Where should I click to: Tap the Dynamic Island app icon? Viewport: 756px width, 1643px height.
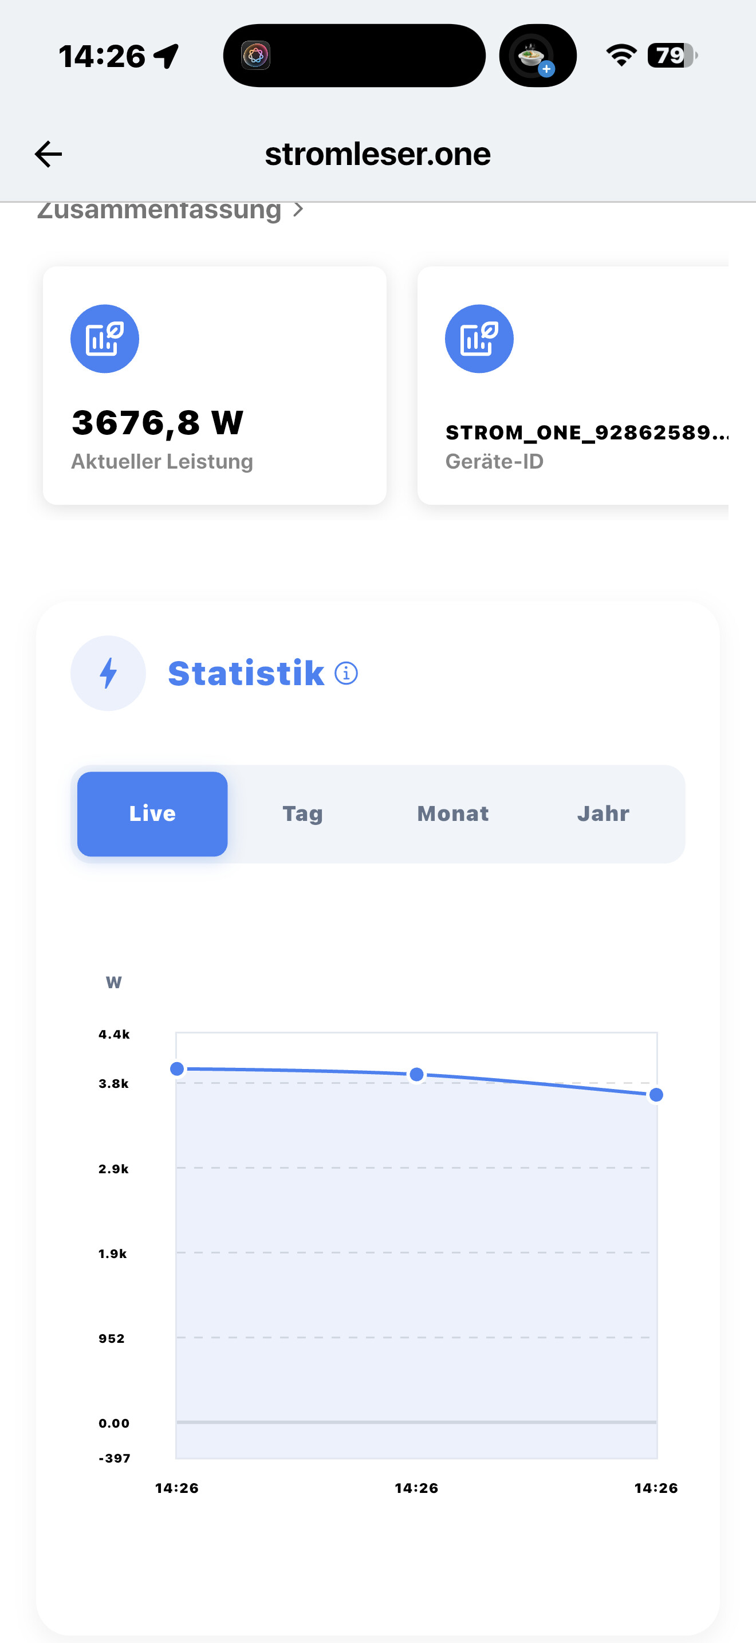255,56
